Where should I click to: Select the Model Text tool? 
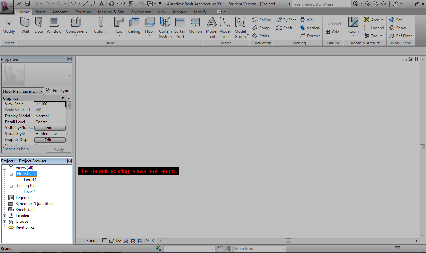coord(212,28)
